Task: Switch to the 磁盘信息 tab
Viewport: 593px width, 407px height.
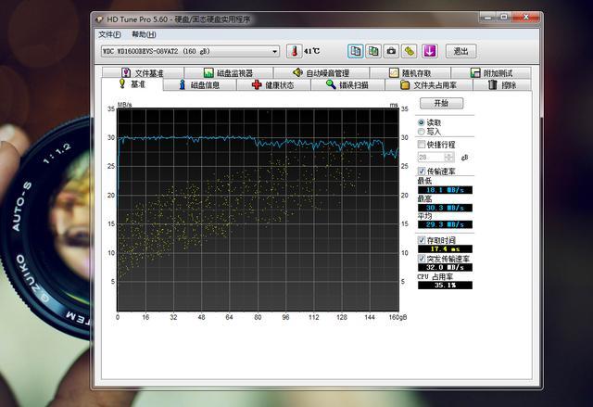Action: [x=200, y=84]
